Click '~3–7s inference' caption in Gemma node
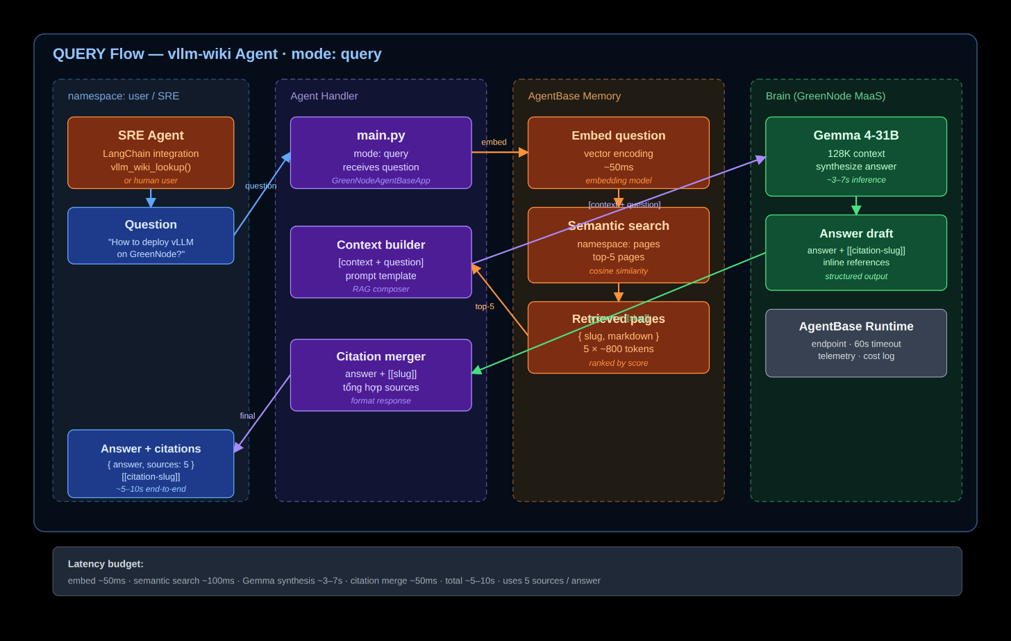The image size is (1011, 641). [x=856, y=180]
